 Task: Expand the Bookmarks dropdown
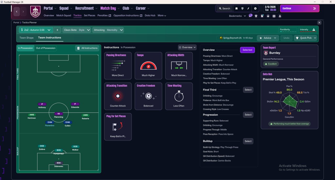pos(237,16)
